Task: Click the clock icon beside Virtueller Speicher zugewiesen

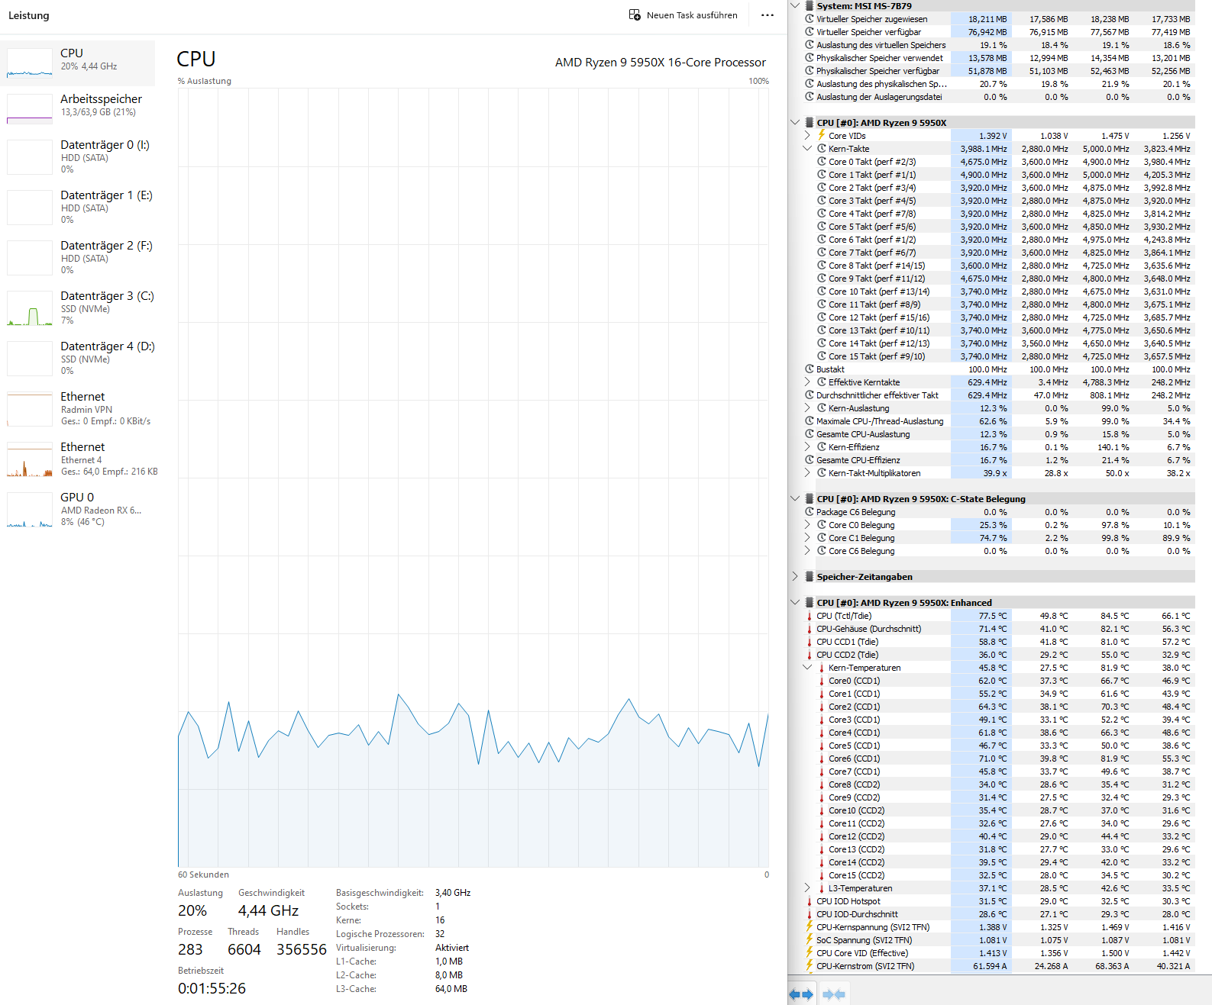Action: pyautogui.click(x=810, y=19)
